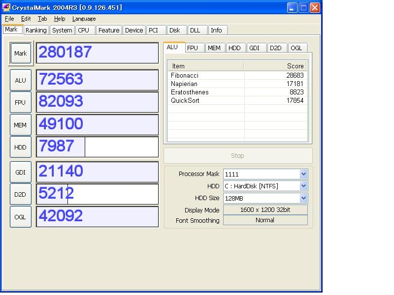Click the GDI benchmark button
Viewport: 394px width, 295px height.
[x=20, y=172]
